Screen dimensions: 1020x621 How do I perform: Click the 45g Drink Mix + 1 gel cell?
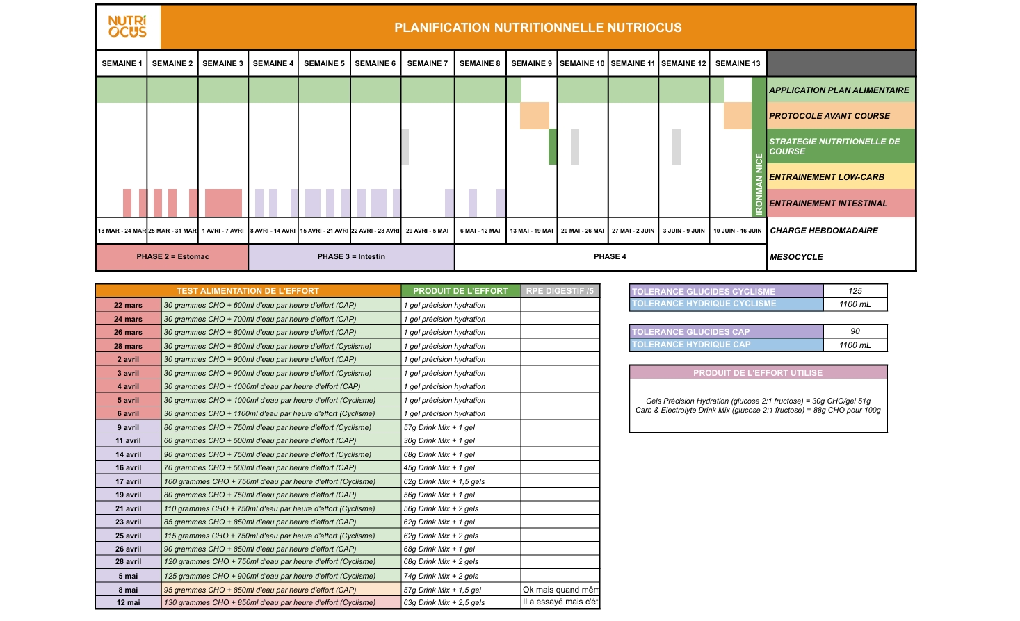pos(461,467)
